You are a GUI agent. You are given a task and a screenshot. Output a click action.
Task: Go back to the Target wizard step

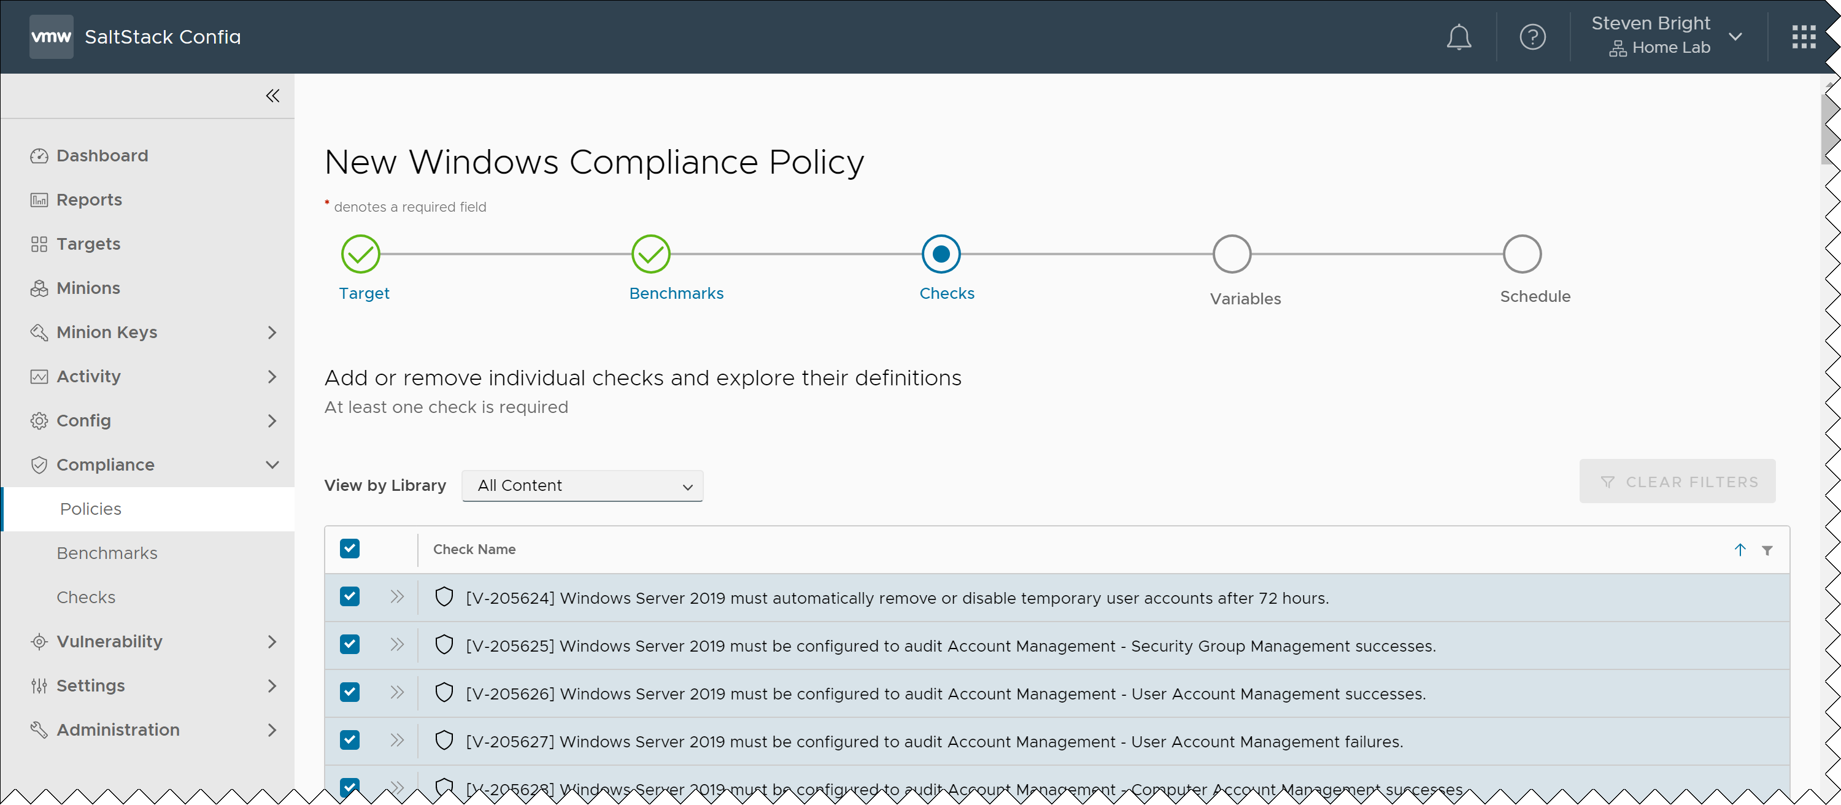click(361, 255)
